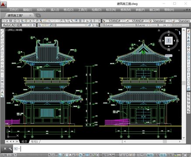Click the Undo arrow icon
191x157 pixels.
pos(49,21)
